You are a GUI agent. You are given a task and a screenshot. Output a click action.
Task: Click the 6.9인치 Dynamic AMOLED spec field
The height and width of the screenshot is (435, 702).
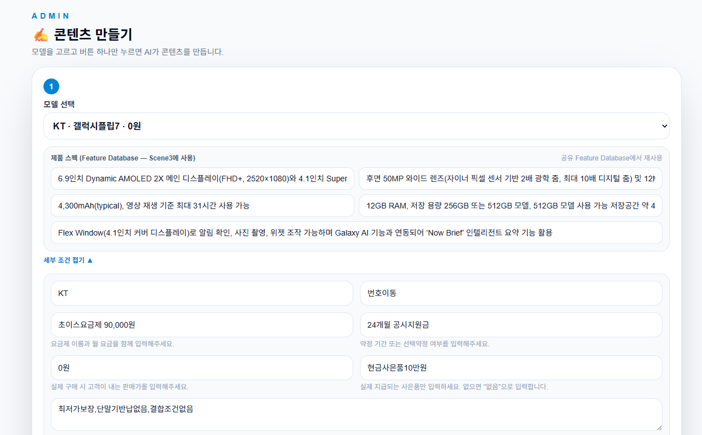click(203, 179)
